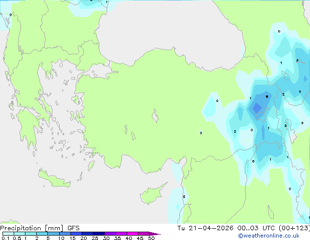Image resolution: width=310 pixels, height=240 pixels.
Task: Click the '0.5' legend tick label
Action: point(17,238)
